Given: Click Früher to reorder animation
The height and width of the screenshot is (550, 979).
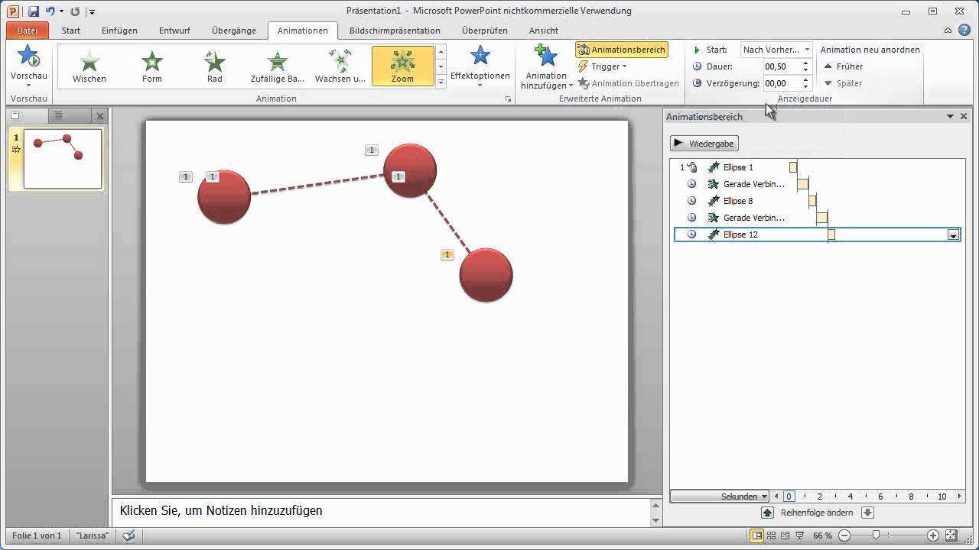Looking at the screenshot, I should [843, 66].
